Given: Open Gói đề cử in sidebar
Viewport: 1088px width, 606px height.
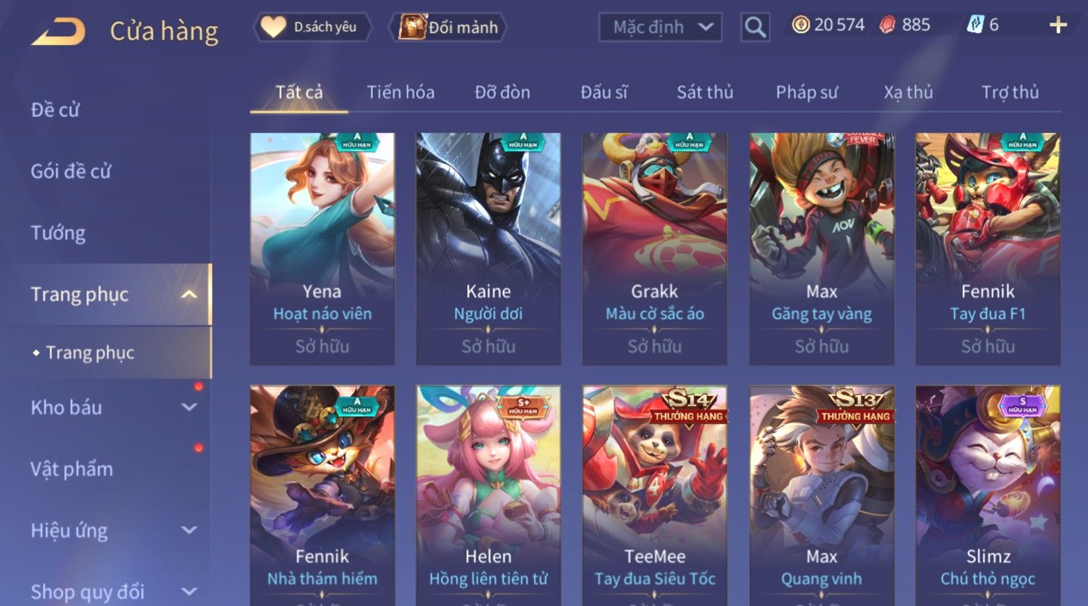Looking at the screenshot, I should (x=71, y=172).
